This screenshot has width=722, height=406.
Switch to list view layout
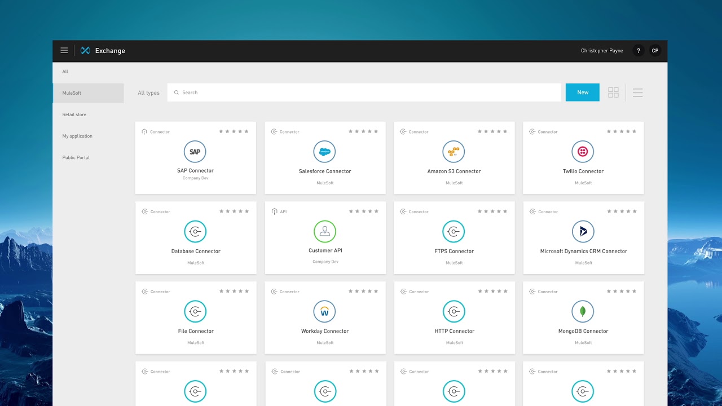pyautogui.click(x=638, y=92)
